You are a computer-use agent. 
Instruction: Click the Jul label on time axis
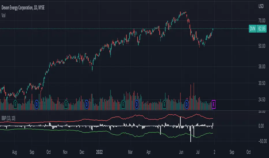pyautogui.click(x=198, y=152)
